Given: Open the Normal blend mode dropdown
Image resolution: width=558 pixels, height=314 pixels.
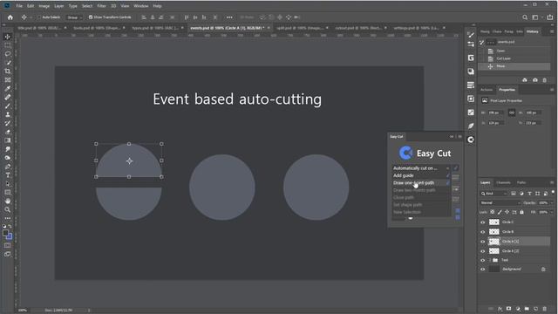Looking at the screenshot, I should pos(500,203).
